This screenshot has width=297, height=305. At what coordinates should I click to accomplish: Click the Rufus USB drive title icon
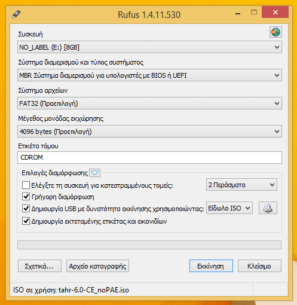pos(16,14)
